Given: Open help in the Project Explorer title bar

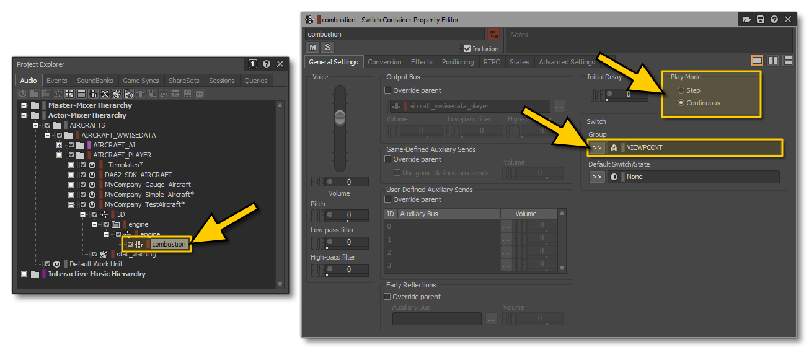Looking at the screenshot, I should click(267, 64).
